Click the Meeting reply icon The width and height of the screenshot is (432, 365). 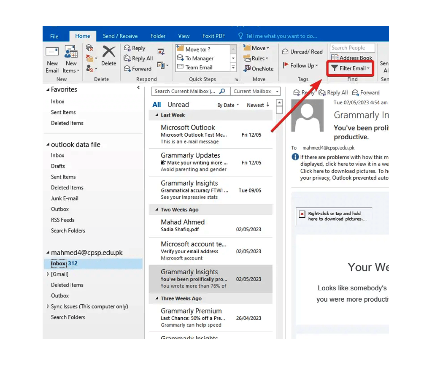coord(161,51)
